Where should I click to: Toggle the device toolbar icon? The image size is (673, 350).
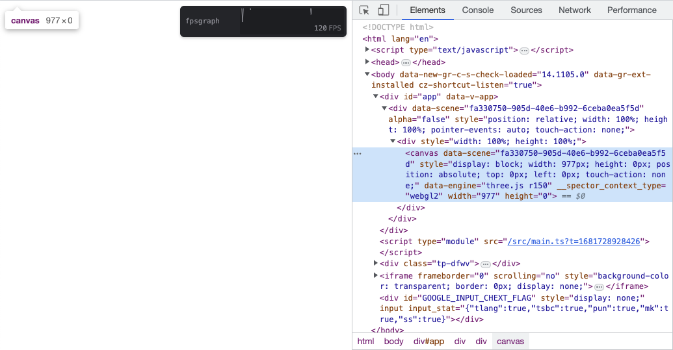point(383,10)
